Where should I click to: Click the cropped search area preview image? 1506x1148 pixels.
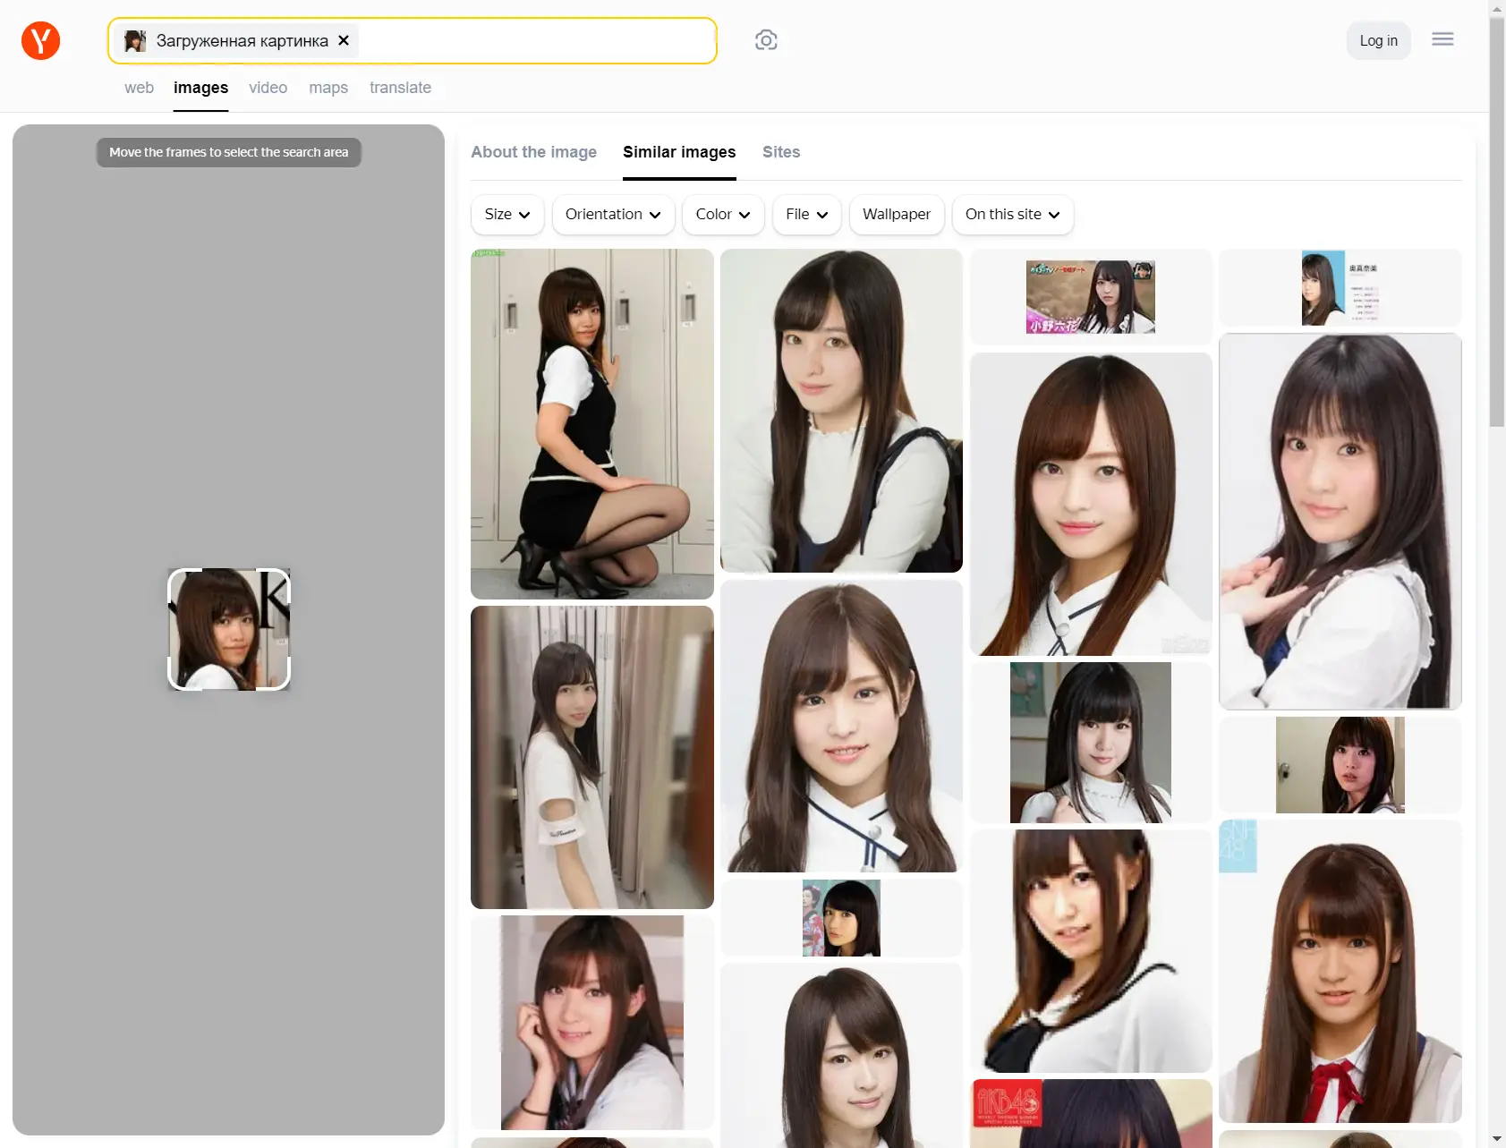tap(229, 629)
